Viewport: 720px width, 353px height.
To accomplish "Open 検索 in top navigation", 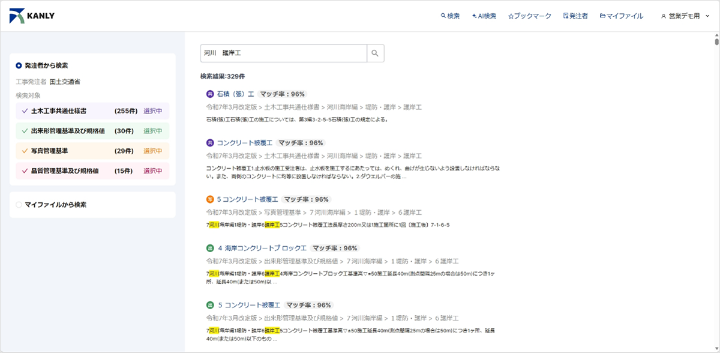I will (x=450, y=16).
